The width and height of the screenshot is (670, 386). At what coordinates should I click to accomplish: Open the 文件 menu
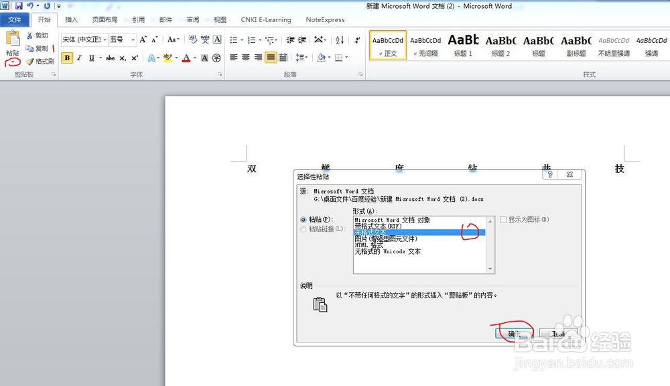pyautogui.click(x=15, y=19)
